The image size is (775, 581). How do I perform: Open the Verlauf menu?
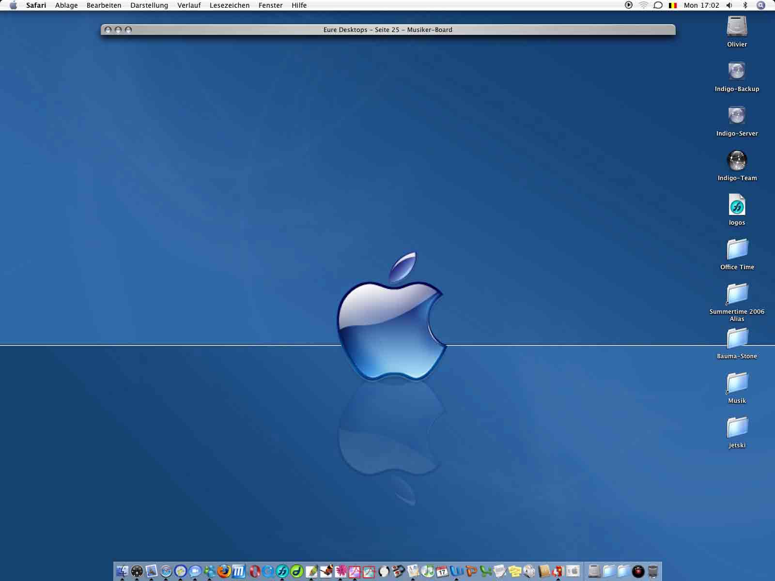click(x=189, y=5)
